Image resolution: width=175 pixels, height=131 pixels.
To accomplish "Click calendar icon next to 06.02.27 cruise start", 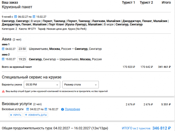I will click(16, 17).
